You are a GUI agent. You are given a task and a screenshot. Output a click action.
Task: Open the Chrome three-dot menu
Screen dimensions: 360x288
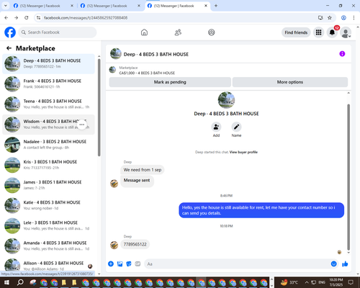pyautogui.click(x=354, y=18)
